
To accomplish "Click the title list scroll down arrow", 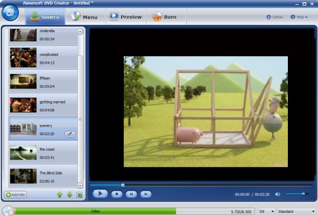I will pyautogui.click(x=80, y=185).
